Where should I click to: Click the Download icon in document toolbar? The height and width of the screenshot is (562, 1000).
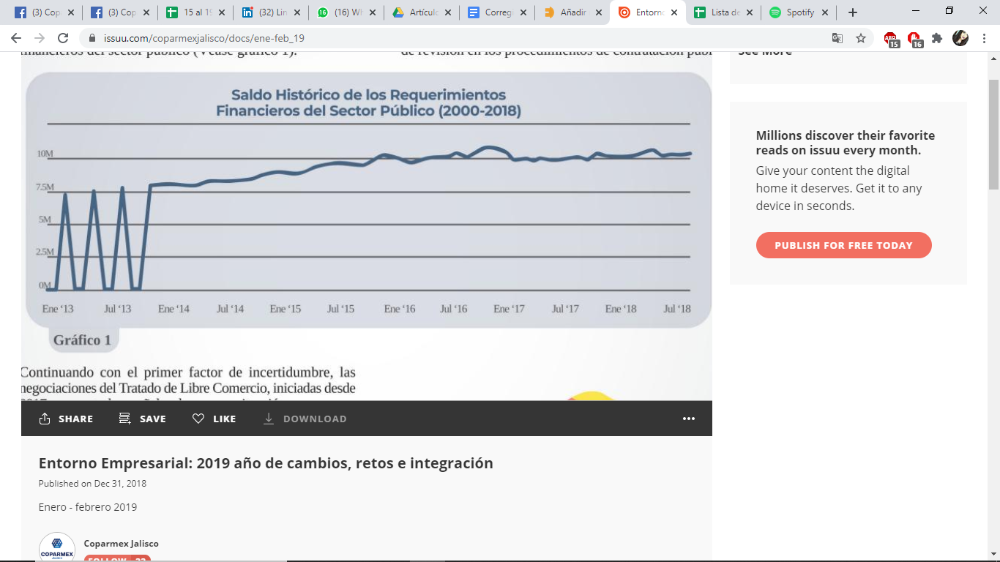point(269,419)
